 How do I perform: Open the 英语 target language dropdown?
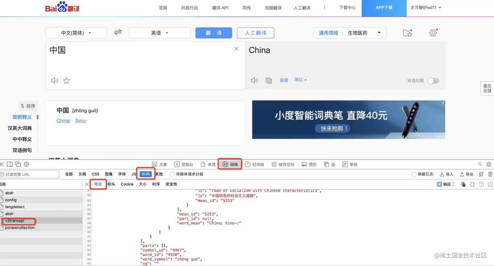(159, 33)
